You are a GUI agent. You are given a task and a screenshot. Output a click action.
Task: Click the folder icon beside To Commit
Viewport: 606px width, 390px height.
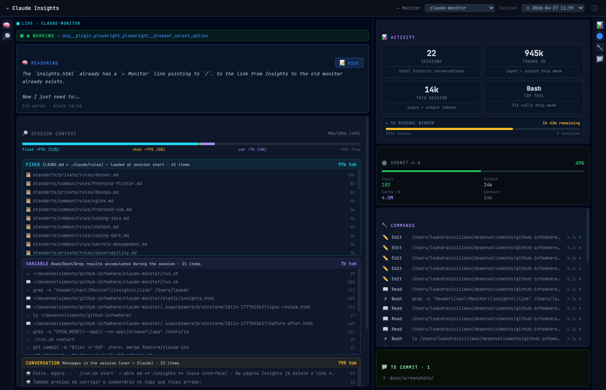[384, 367]
